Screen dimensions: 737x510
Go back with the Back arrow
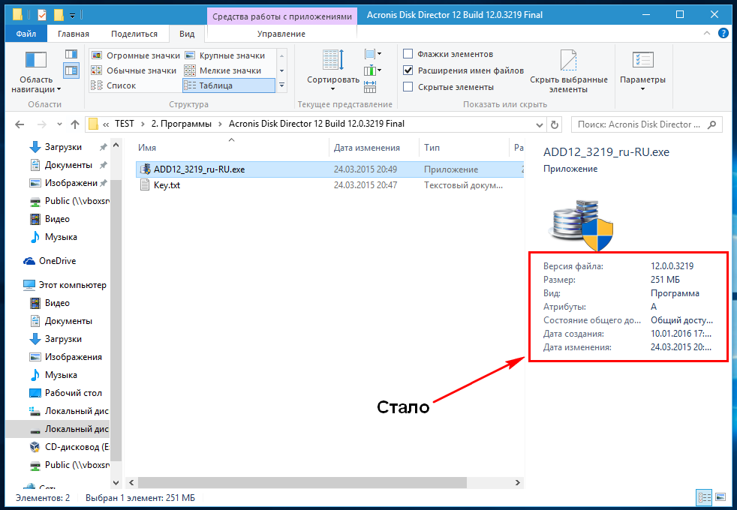[20, 124]
